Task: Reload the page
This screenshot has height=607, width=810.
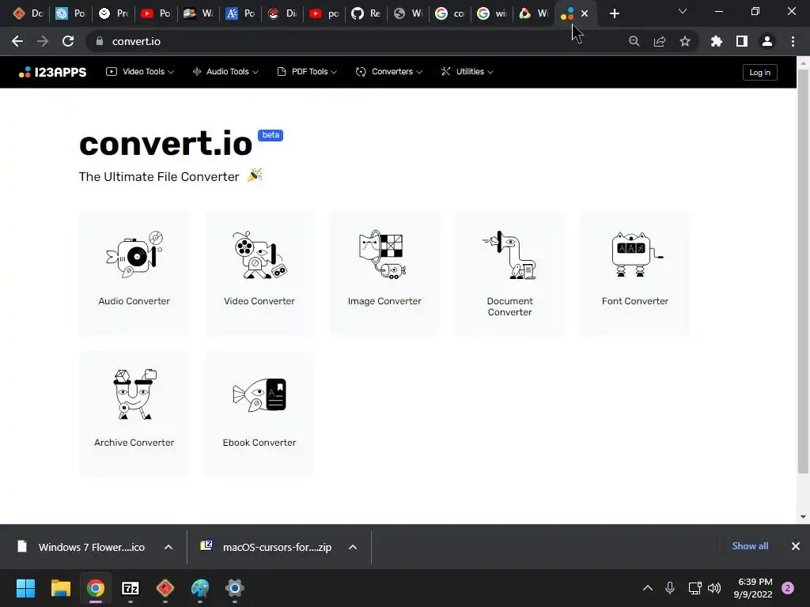Action: tap(68, 41)
